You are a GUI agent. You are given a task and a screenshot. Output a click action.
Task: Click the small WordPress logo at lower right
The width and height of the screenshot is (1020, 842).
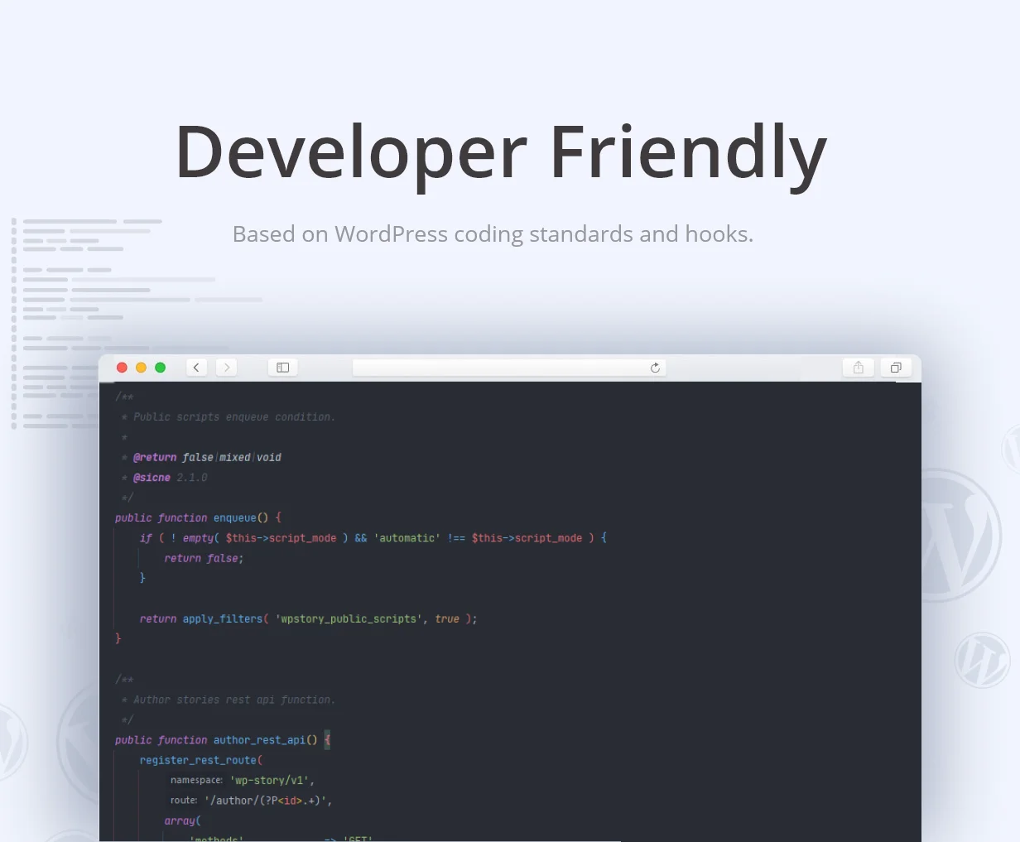982,660
